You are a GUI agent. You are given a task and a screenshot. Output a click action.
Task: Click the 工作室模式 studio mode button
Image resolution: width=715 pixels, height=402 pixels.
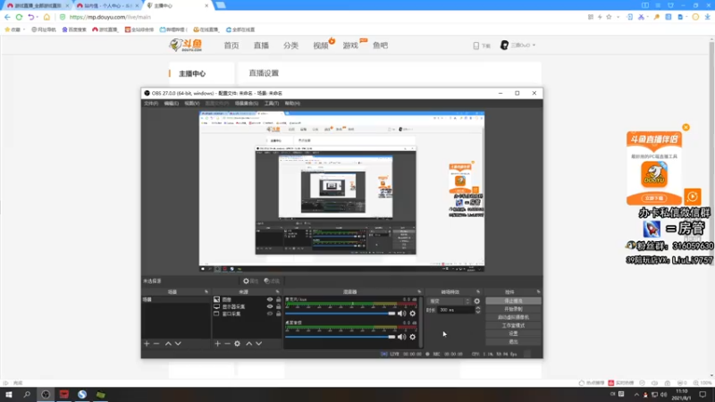513,325
